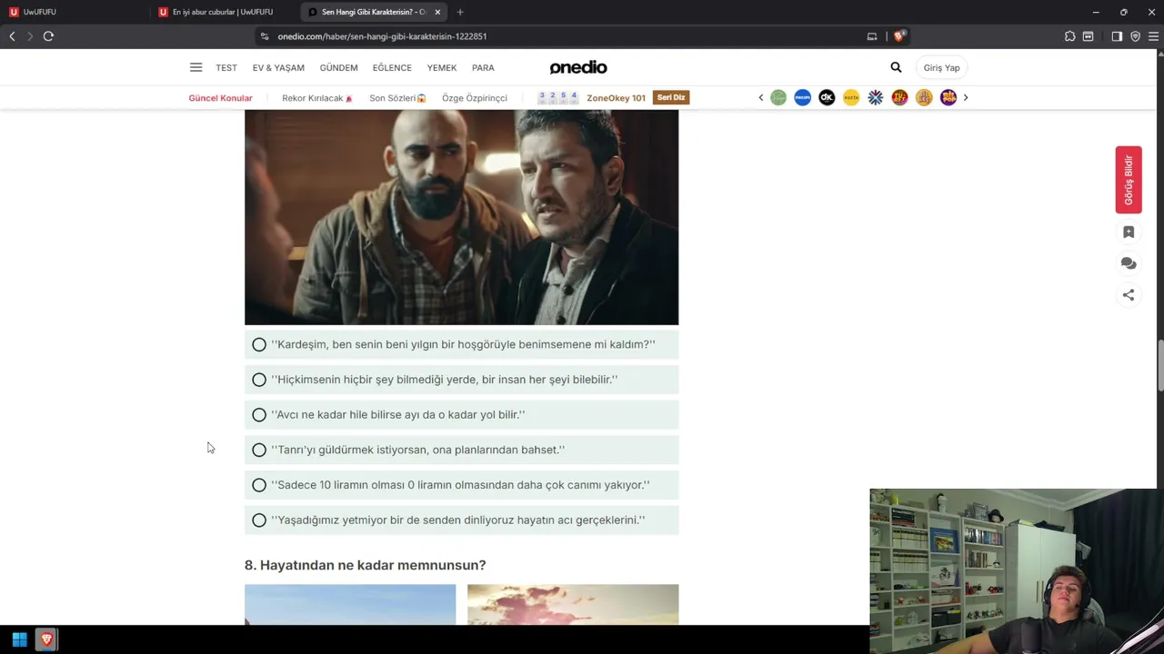
Task: Open the ZoneOkey 101 link
Action: 616,98
